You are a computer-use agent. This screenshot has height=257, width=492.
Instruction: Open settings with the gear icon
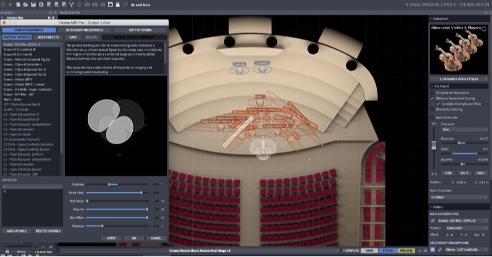(x=41, y=4)
